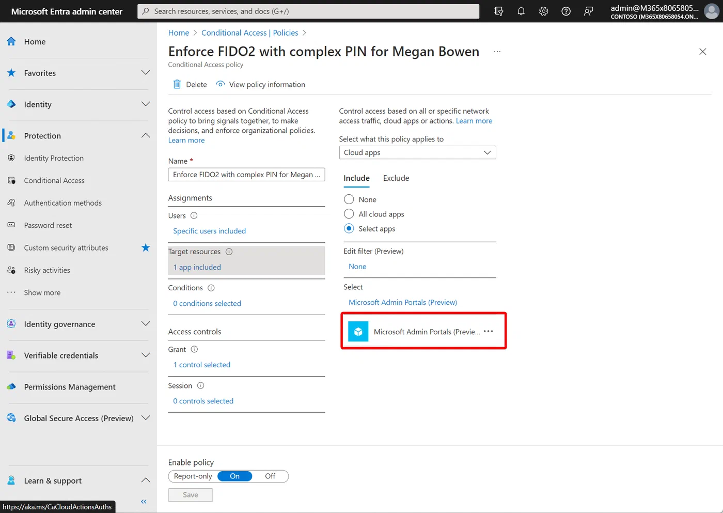Select the All cloud apps radio button

point(349,214)
